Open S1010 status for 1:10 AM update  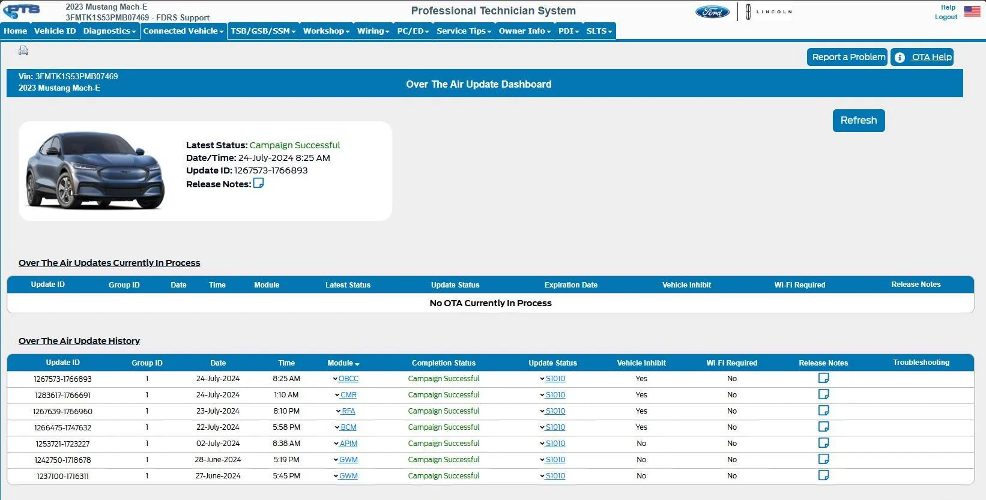(x=553, y=395)
